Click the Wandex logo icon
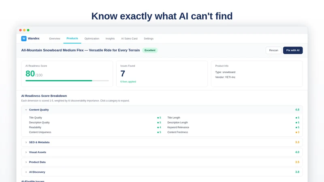The height and width of the screenshot is (182, 324). pyautogui.click(x=24, y=38)
